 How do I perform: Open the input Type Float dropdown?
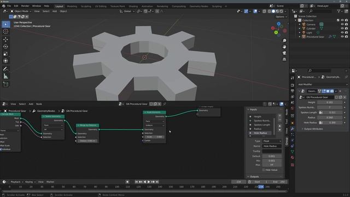pos(272,141)
